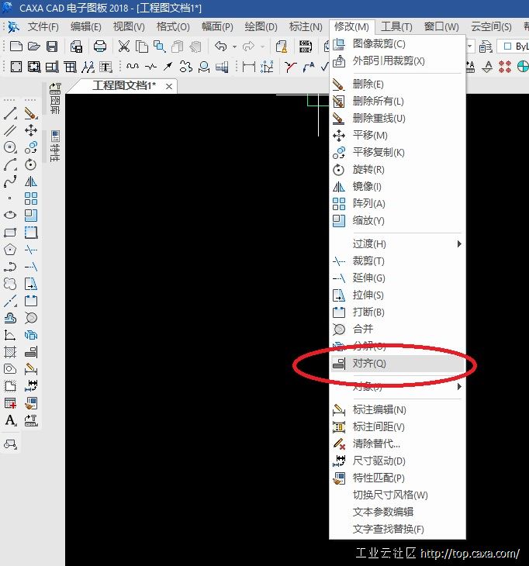The height and width of the screenshot is (566, 529).
Task: Choose 删除(E) menu entry
Action: pyautogui.click(x=398, y=84)
